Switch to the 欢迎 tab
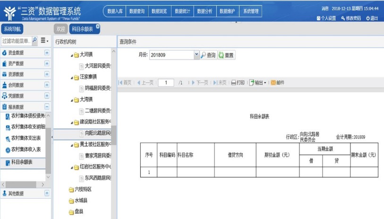384x219 pixels. click(x=60, y=29)
